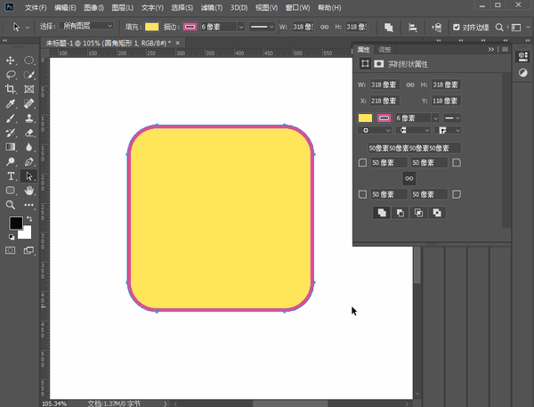Select the Frame tool
The height and width of the screenshot is (407, 534).
(29, 89)
